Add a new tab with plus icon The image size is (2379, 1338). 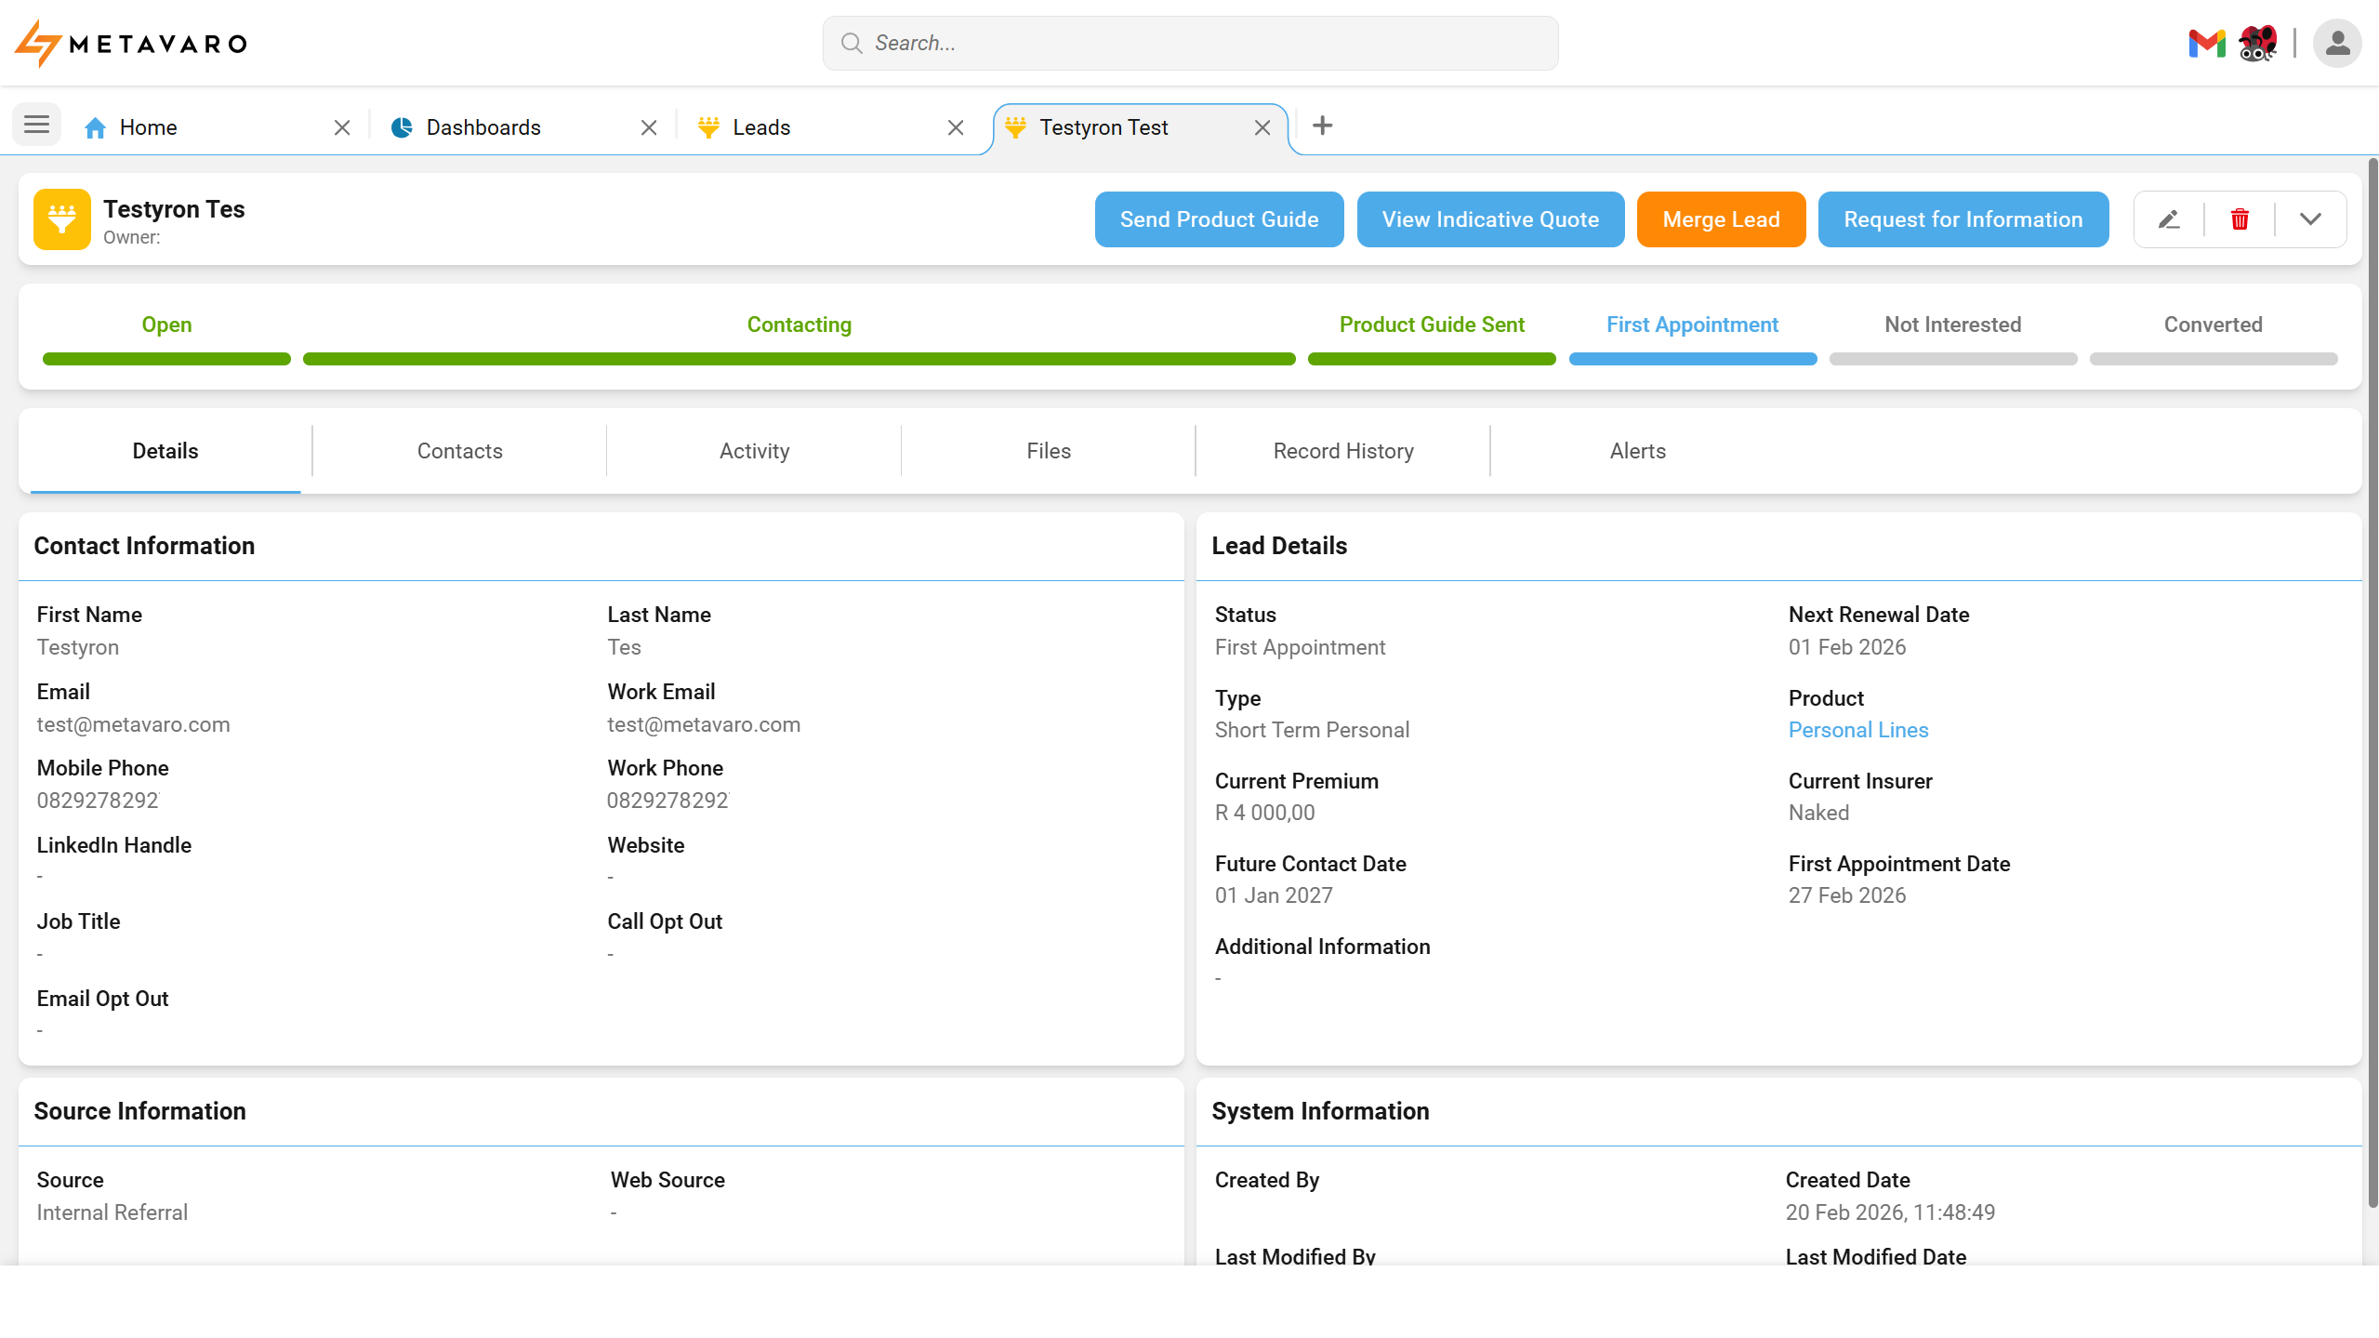click(1322, 126)
